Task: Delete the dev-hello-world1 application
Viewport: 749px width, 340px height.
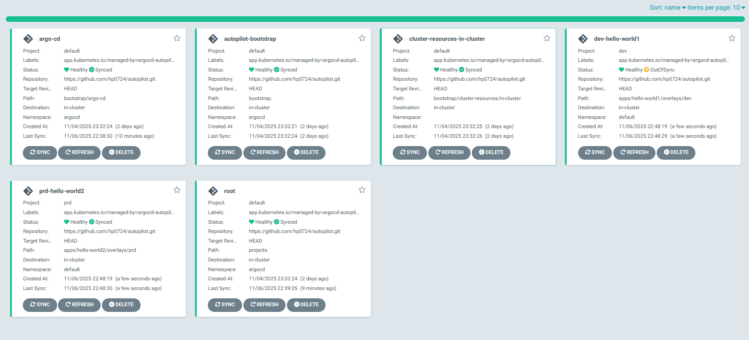Action: 676,152
